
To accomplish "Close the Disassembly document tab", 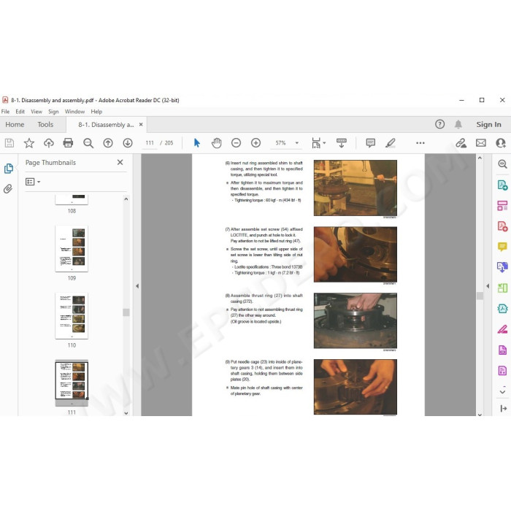I will (x=141, y=125).
